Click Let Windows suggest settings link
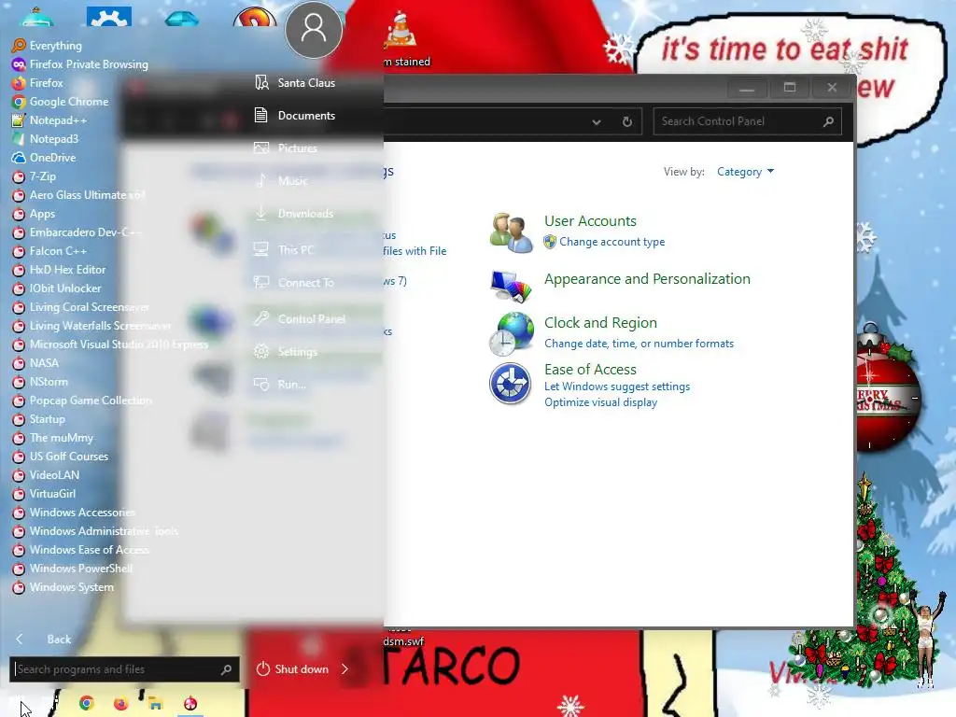This screenshot has width=956, height=717. pos(617,387)
